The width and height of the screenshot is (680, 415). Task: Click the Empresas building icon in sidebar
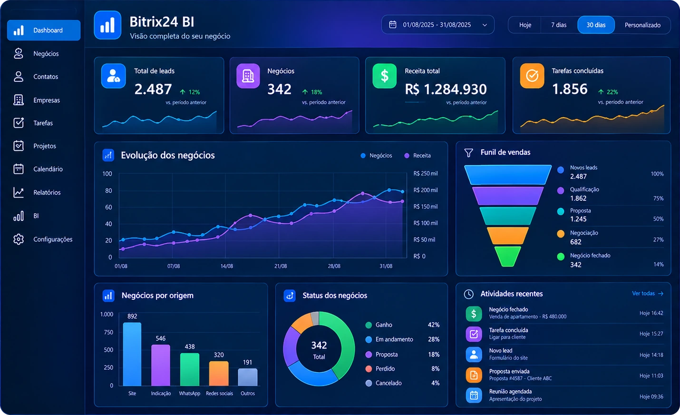coord(19,99)
